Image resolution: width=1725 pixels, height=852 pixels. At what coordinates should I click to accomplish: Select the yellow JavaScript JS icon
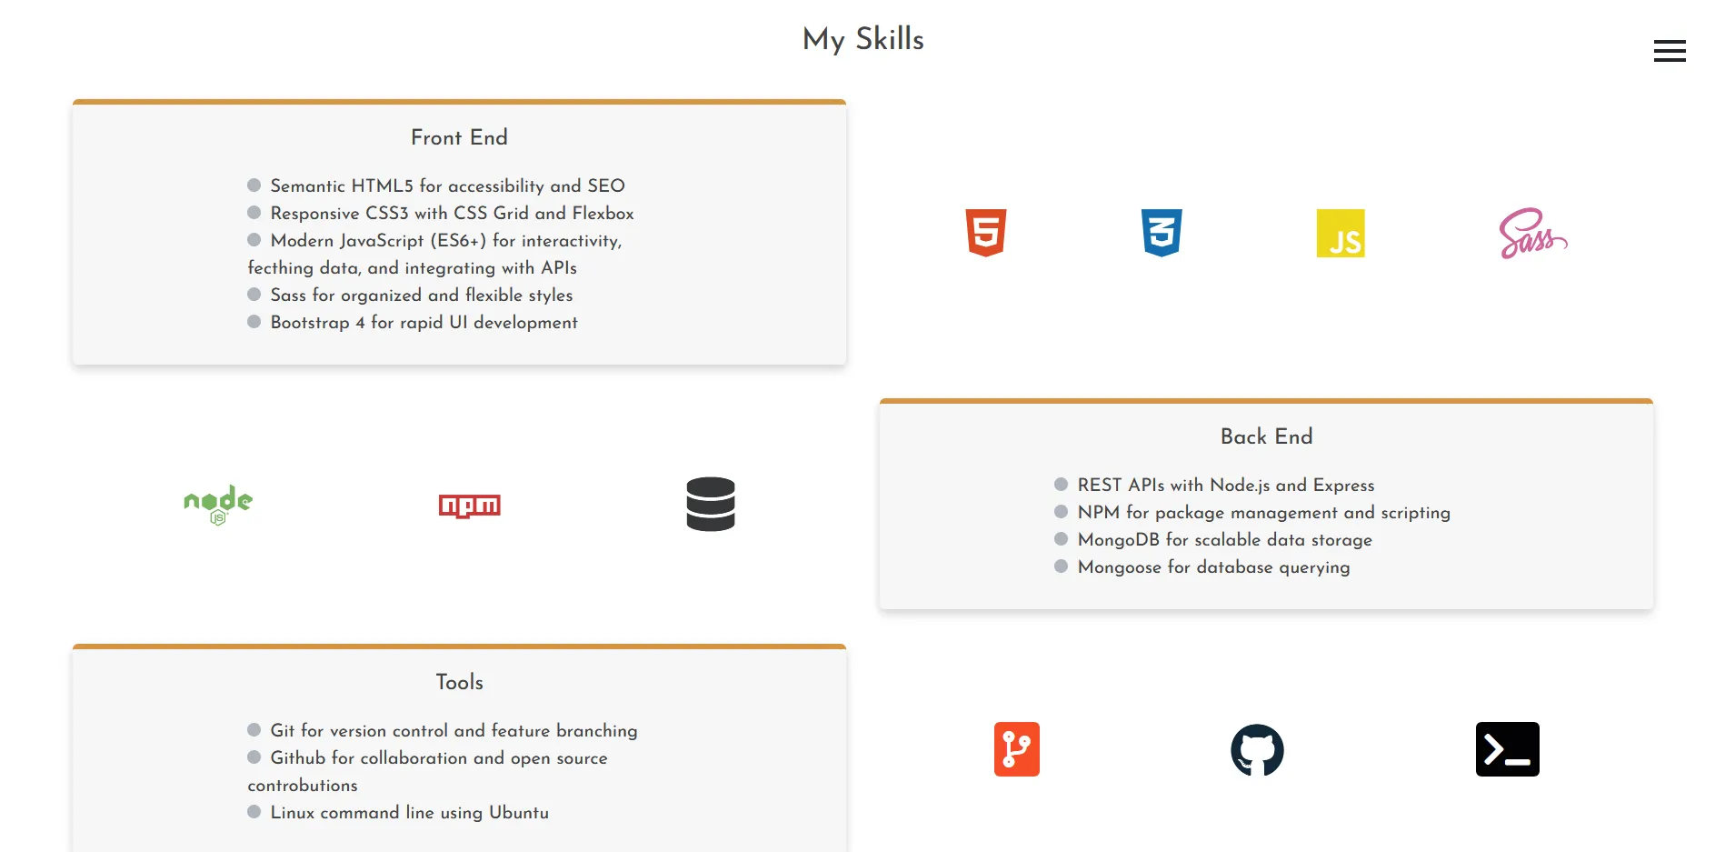click(x=1341, y=234)
